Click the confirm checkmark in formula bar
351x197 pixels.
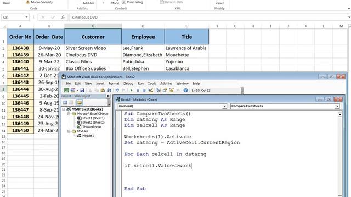pyautogui.click(x=53, y=17)
